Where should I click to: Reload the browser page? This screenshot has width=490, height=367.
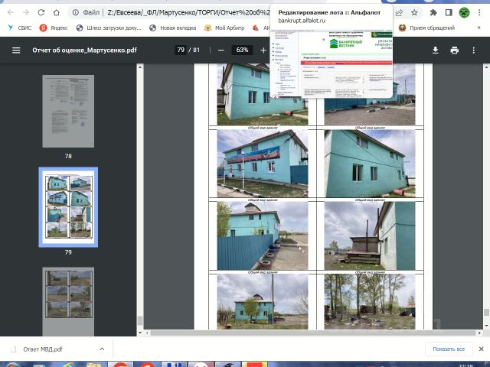(x=41, y=13)
